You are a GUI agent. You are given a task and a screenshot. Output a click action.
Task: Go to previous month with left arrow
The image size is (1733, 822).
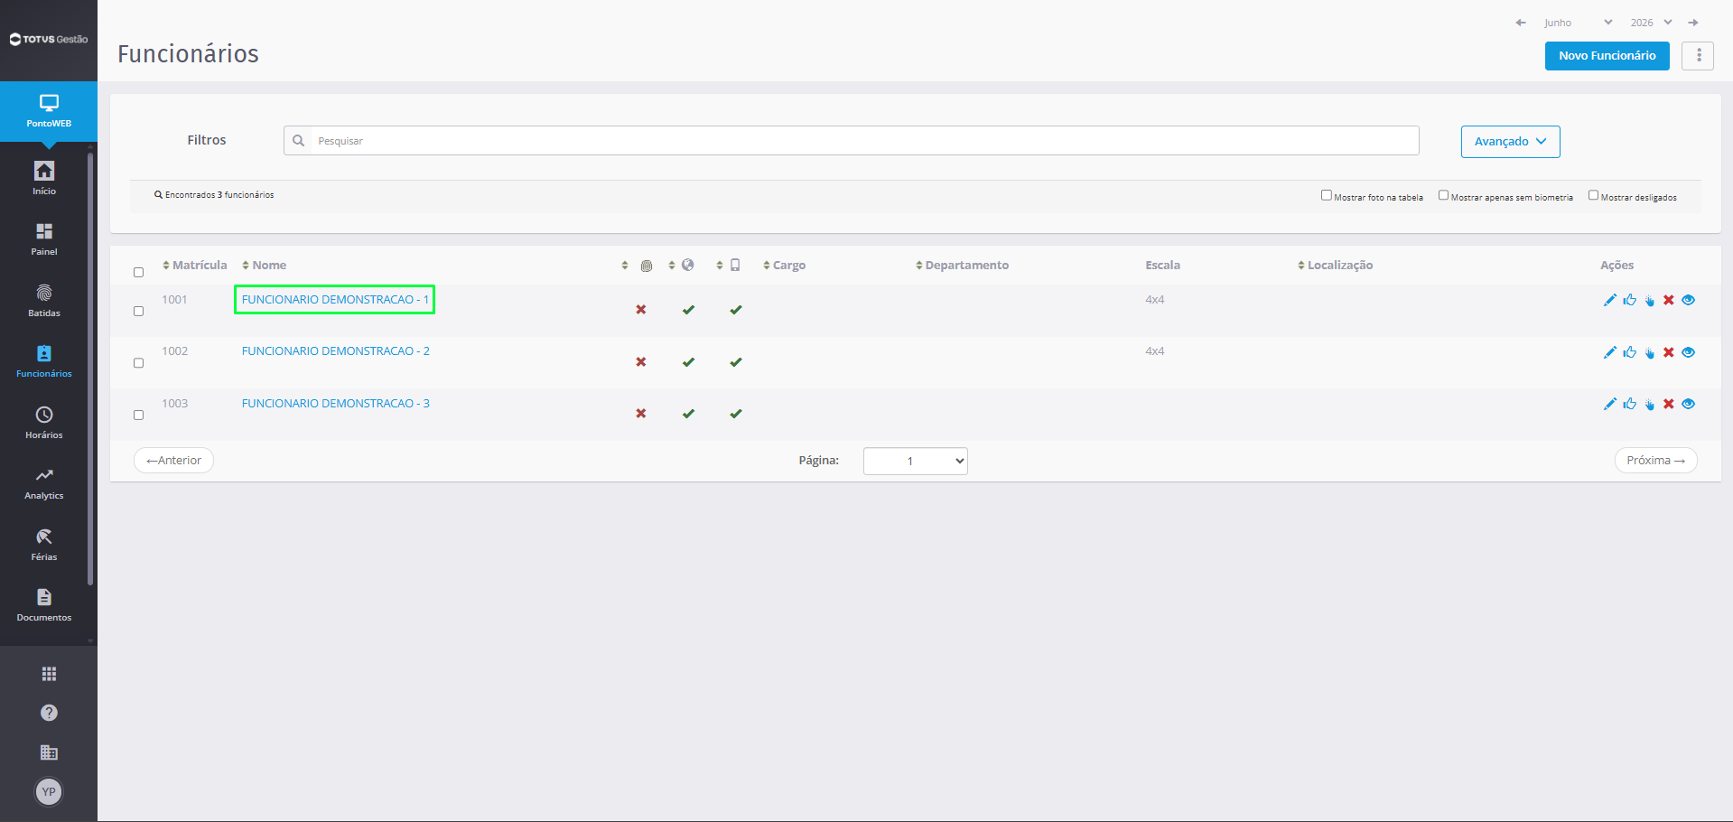[1521, 23]
